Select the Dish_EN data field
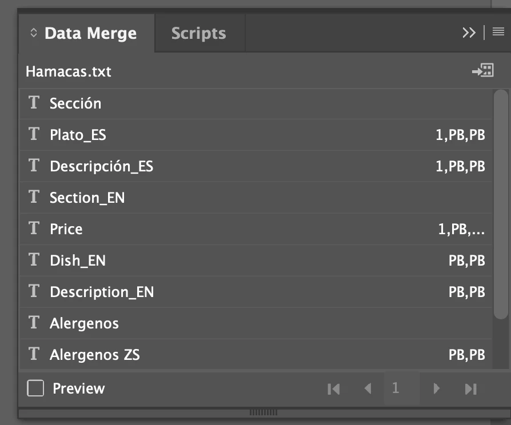This screenshot has width=511, height=425. point(256,260)
